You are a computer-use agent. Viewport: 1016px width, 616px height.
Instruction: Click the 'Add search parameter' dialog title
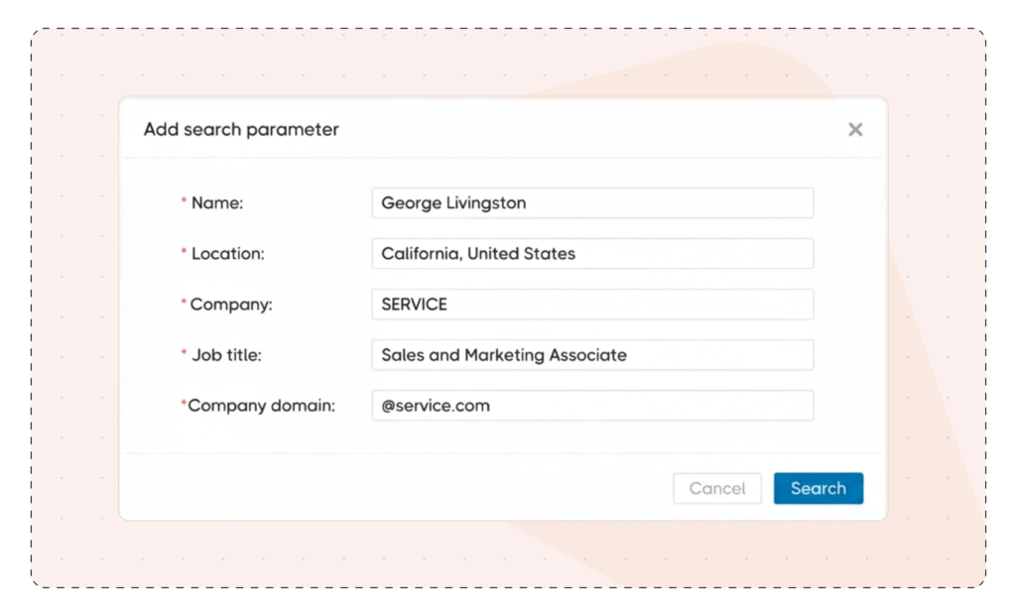(241, 130)
